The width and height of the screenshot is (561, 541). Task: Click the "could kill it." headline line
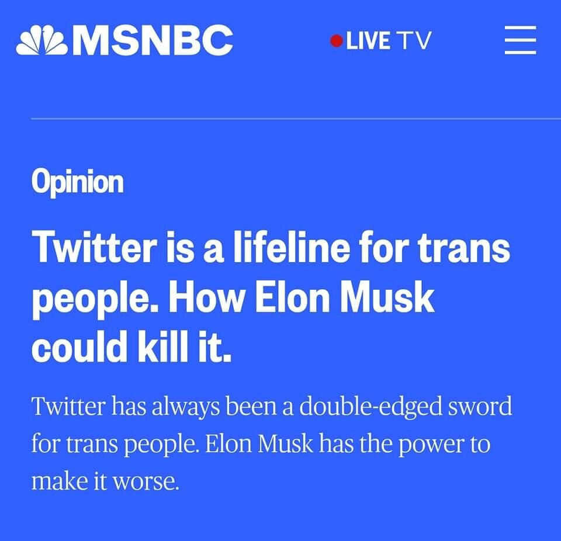click(131, 348)
